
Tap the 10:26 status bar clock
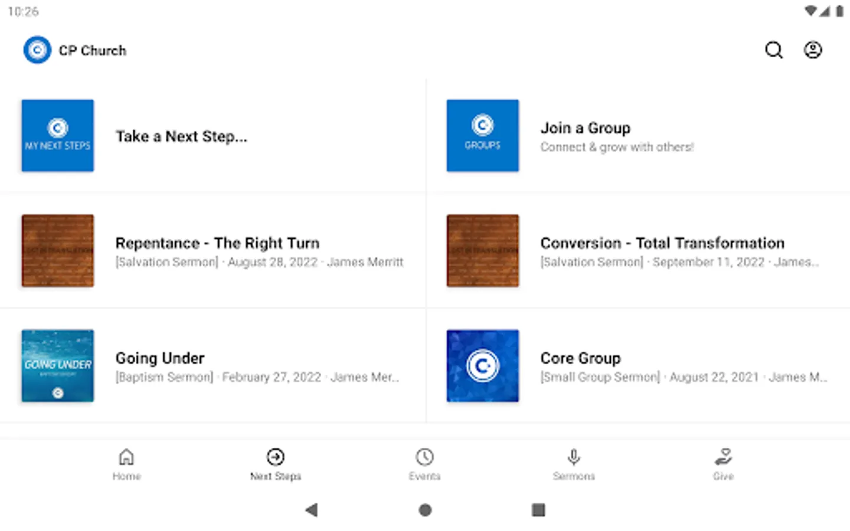[24, 11]
